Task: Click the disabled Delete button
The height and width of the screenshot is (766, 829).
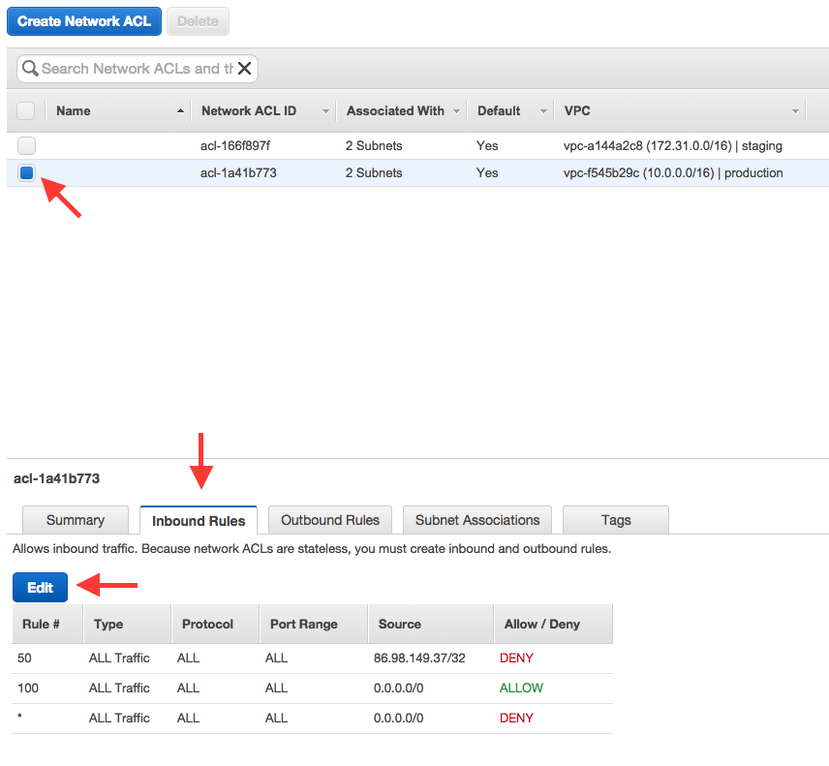Action: coord(198,21)
